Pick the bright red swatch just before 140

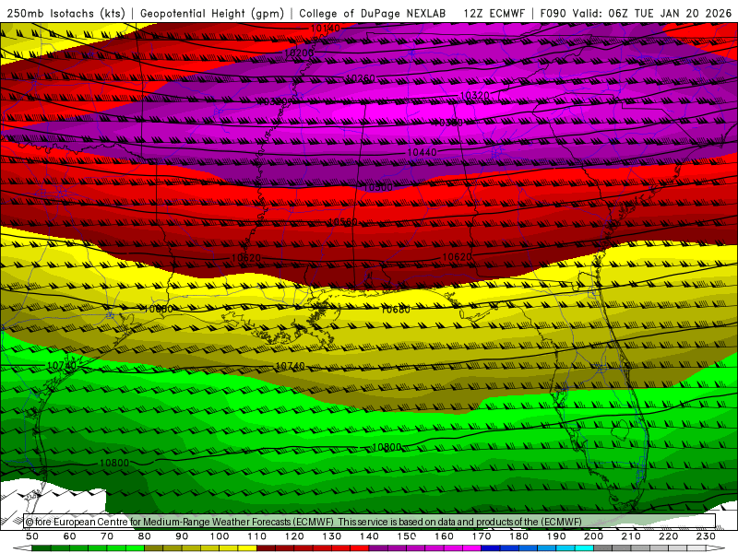pos(360,548)
